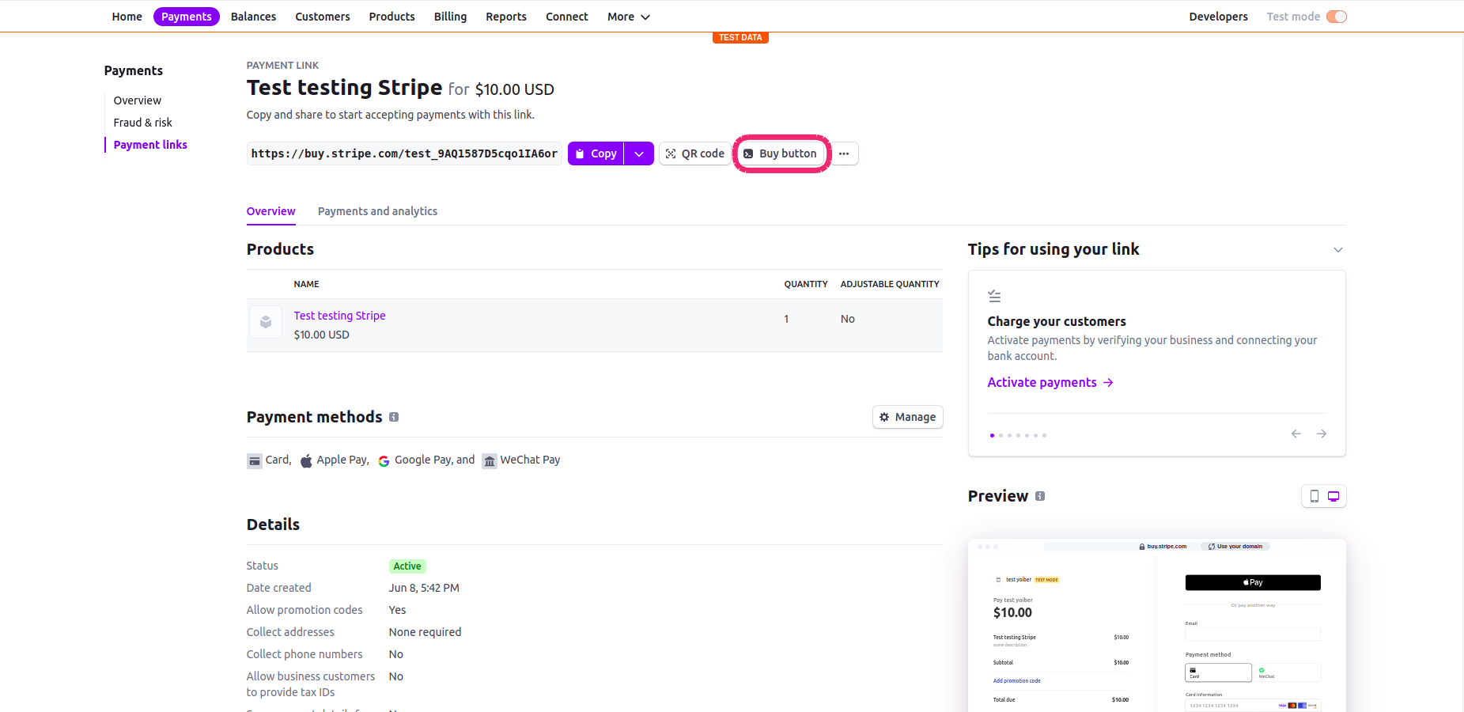Select the first tip pagination dot
The image size is (1464, 712).
992,435
